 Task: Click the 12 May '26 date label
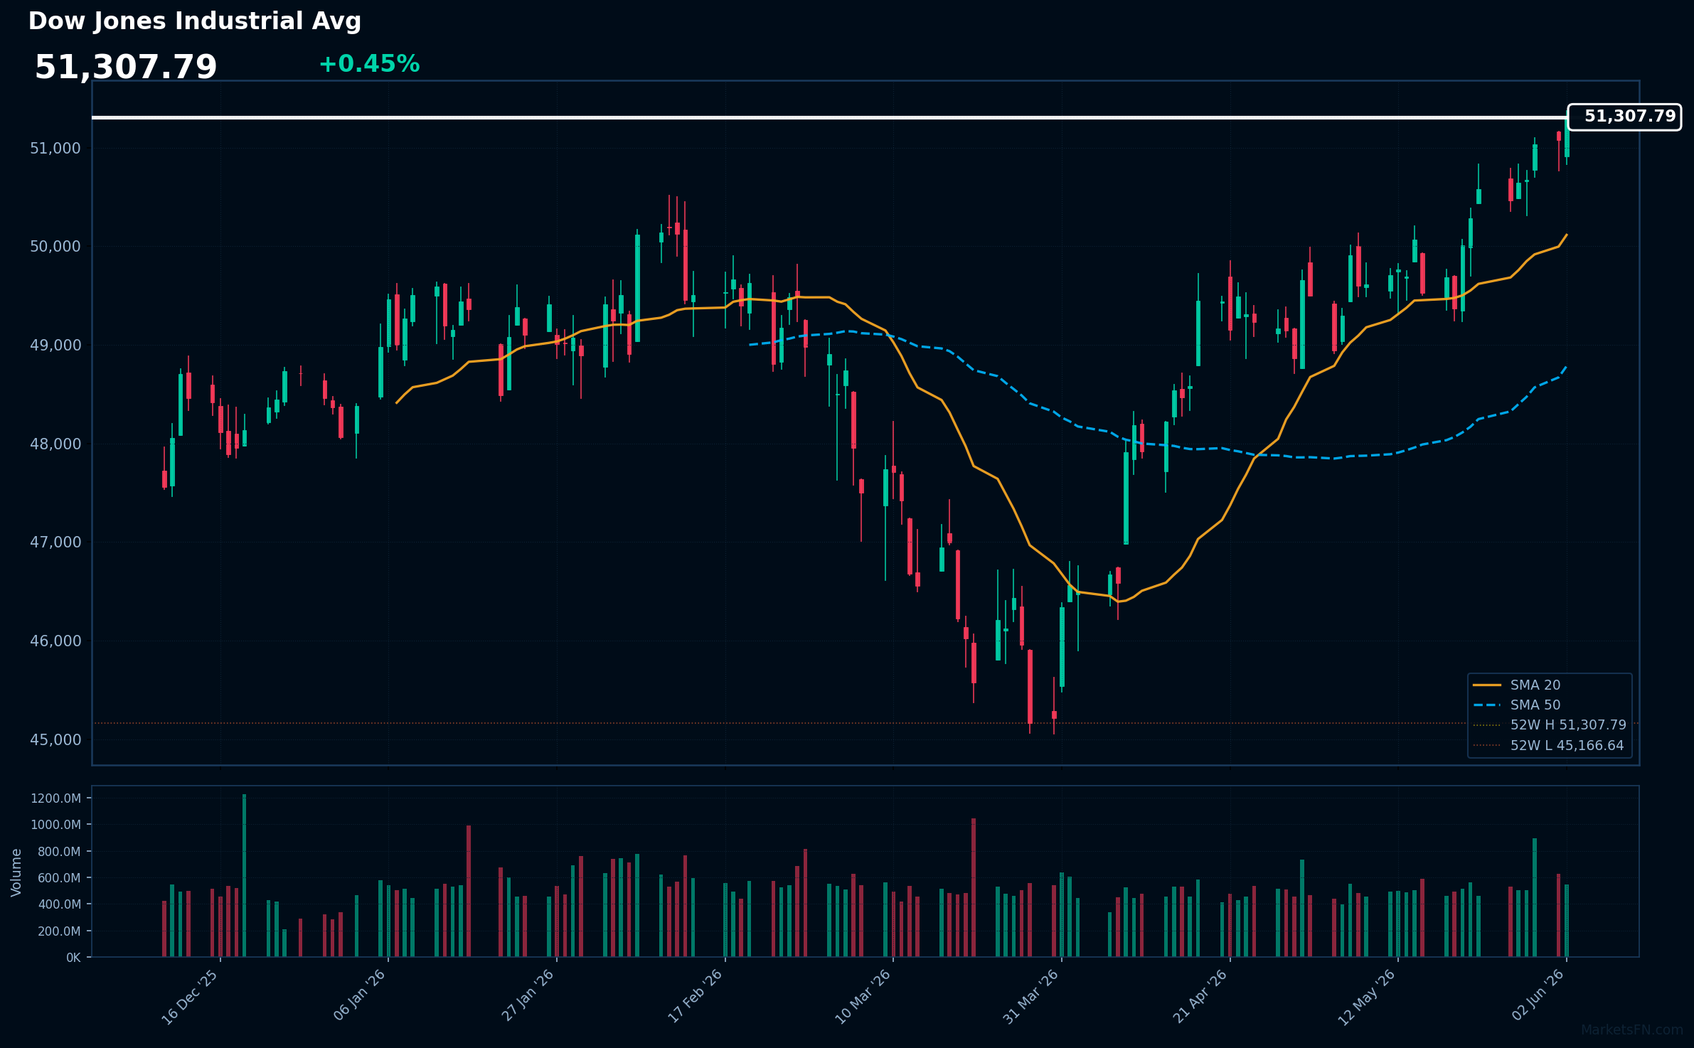click(1367, 998)
